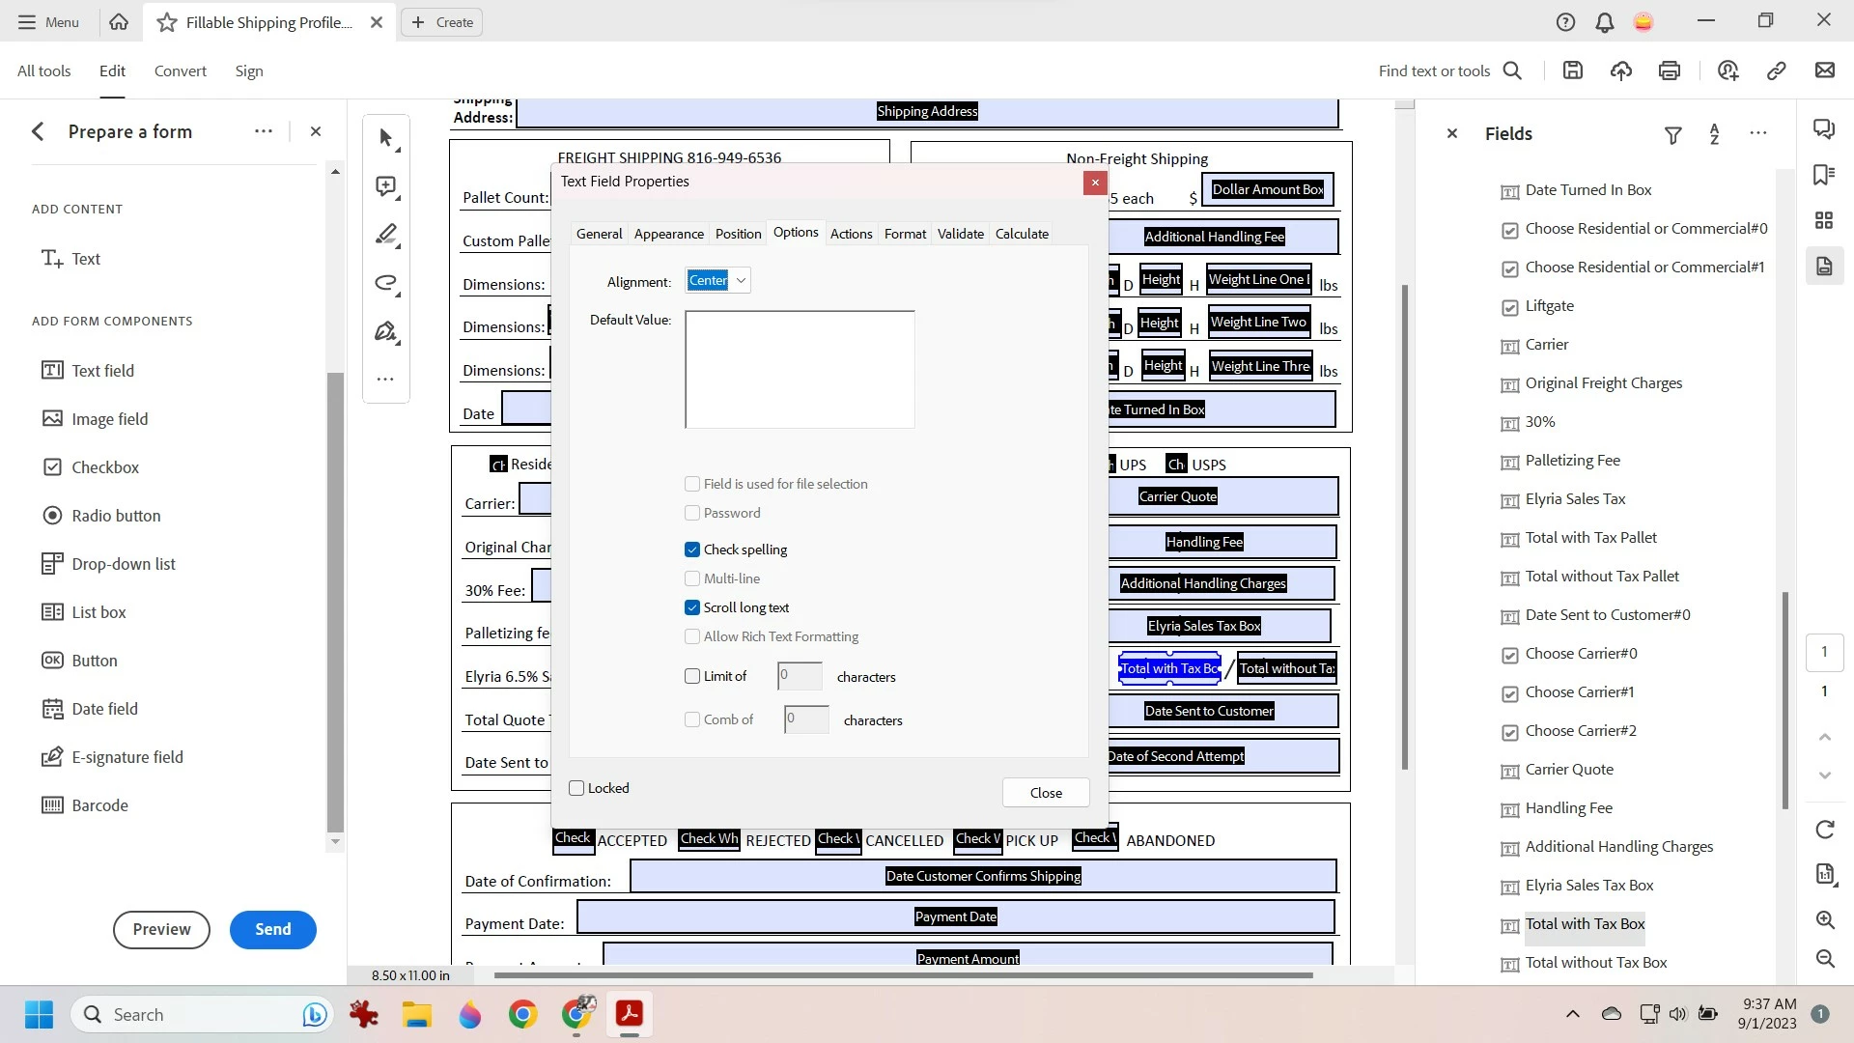Viewport: 1854px width, 1043px height.
Task: Expand the Alignment dropdown
Action: tap(741, 281)
